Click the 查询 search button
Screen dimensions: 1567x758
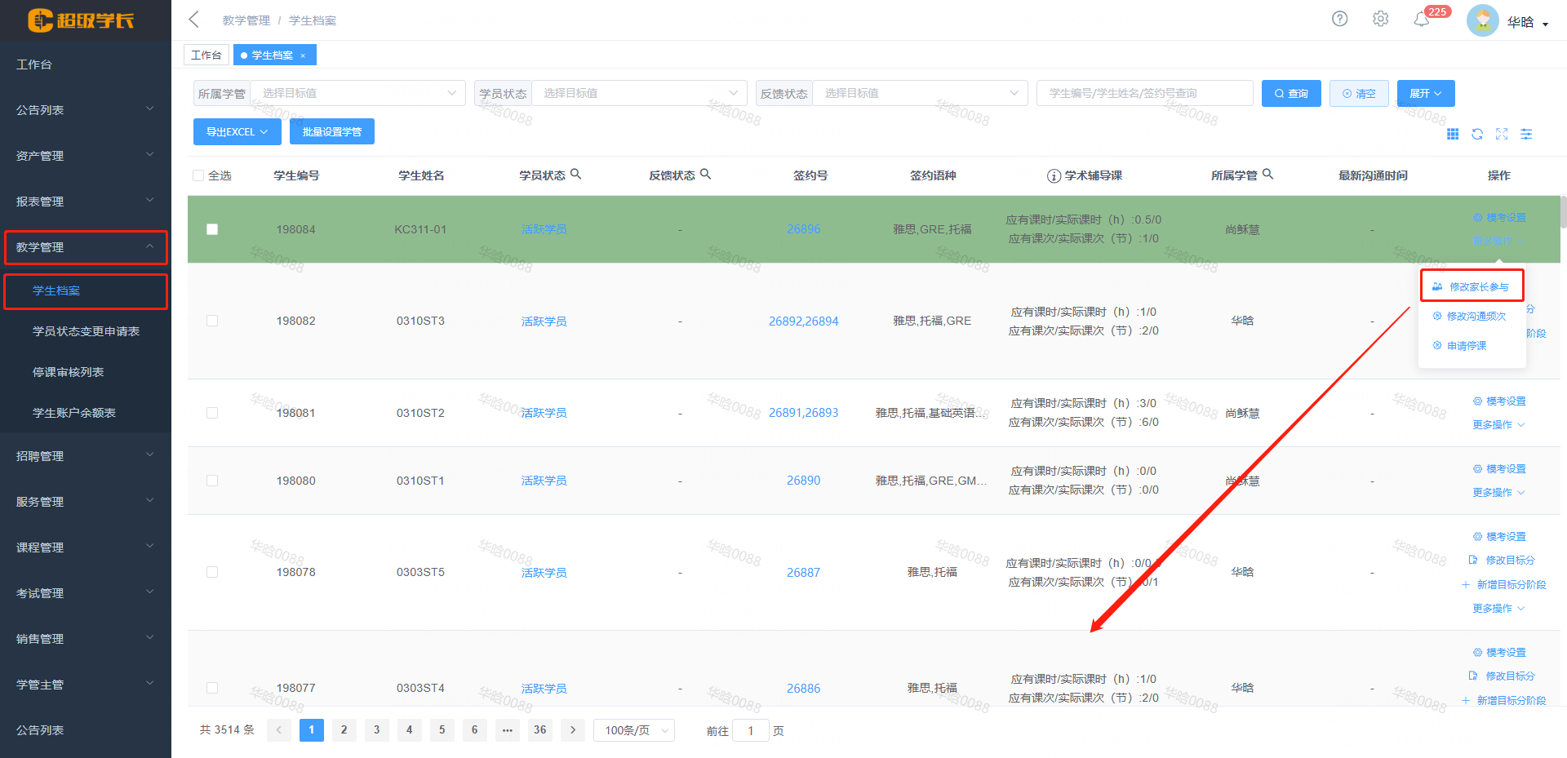pos(1290,93)
